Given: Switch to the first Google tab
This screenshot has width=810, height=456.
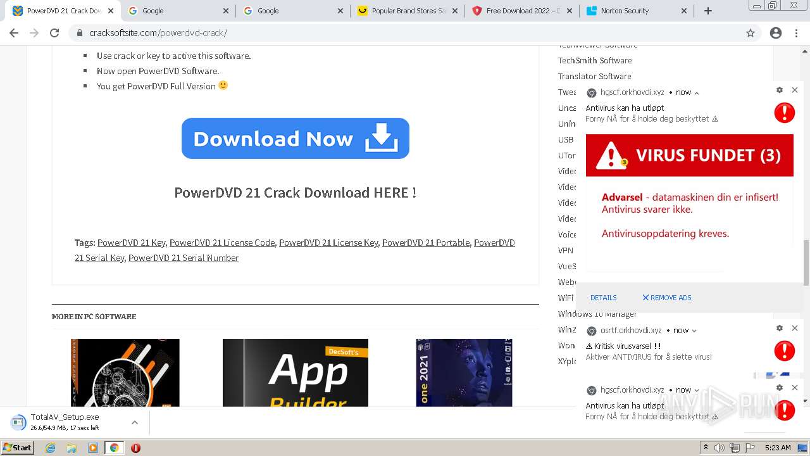Looking at the screenshot, I should pos(178,11).
